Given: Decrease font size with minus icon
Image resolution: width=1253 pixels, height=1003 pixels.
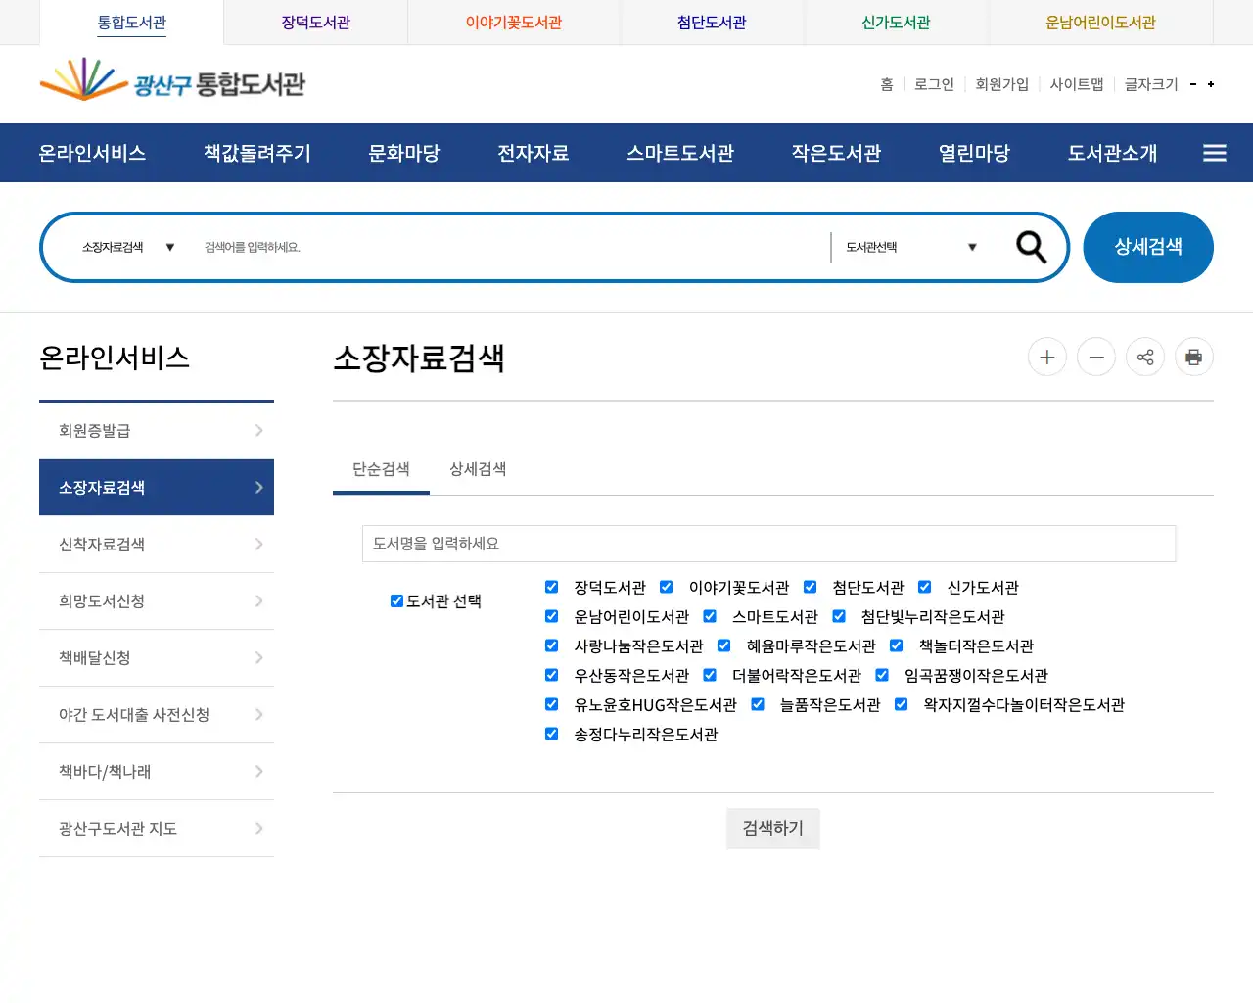Looking at the screenshot, I should (1193, 84).
